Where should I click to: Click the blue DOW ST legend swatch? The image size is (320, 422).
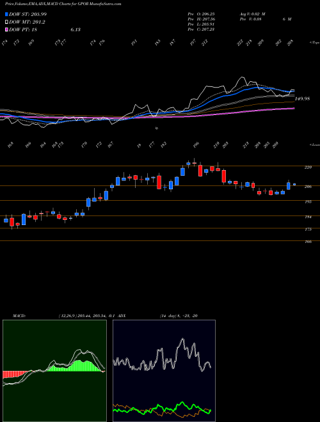[x=6, y=14]
